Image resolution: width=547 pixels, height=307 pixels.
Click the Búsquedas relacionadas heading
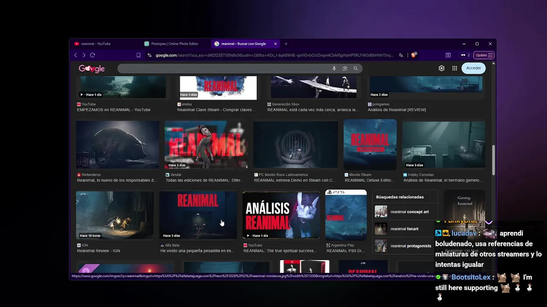pos(400,197)
